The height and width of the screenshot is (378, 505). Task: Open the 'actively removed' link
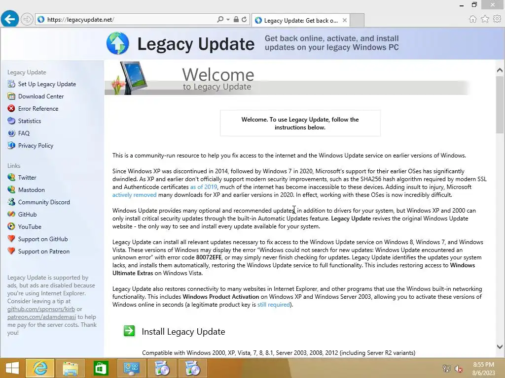(134, 195)
